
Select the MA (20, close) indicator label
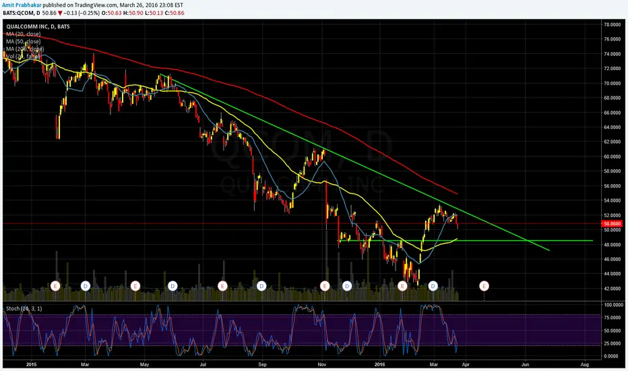point(23,34)
